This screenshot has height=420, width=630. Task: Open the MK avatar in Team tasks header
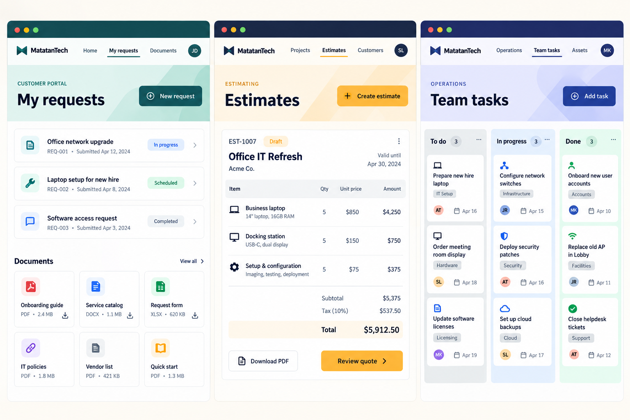click(x=607, y=50)
